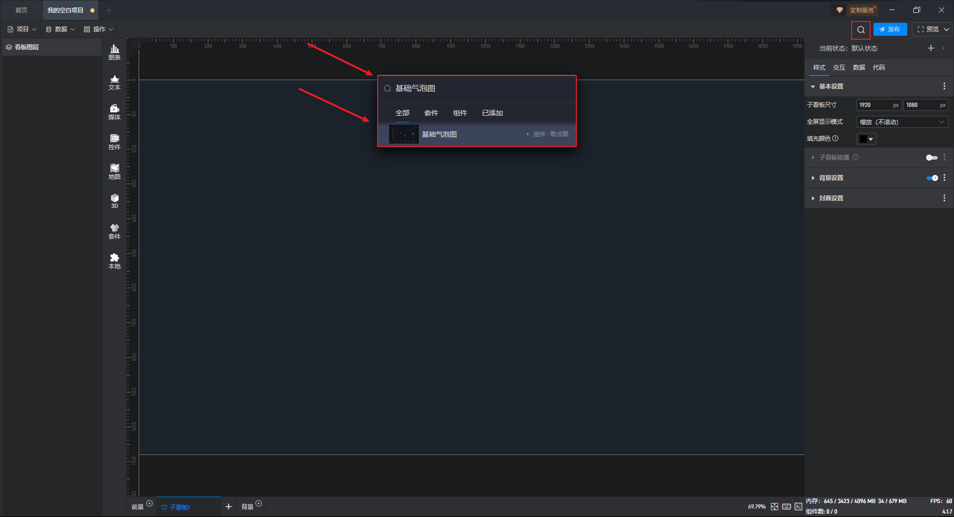
Task: Open the 数据 dropdown menu
Action: point(60,29)
